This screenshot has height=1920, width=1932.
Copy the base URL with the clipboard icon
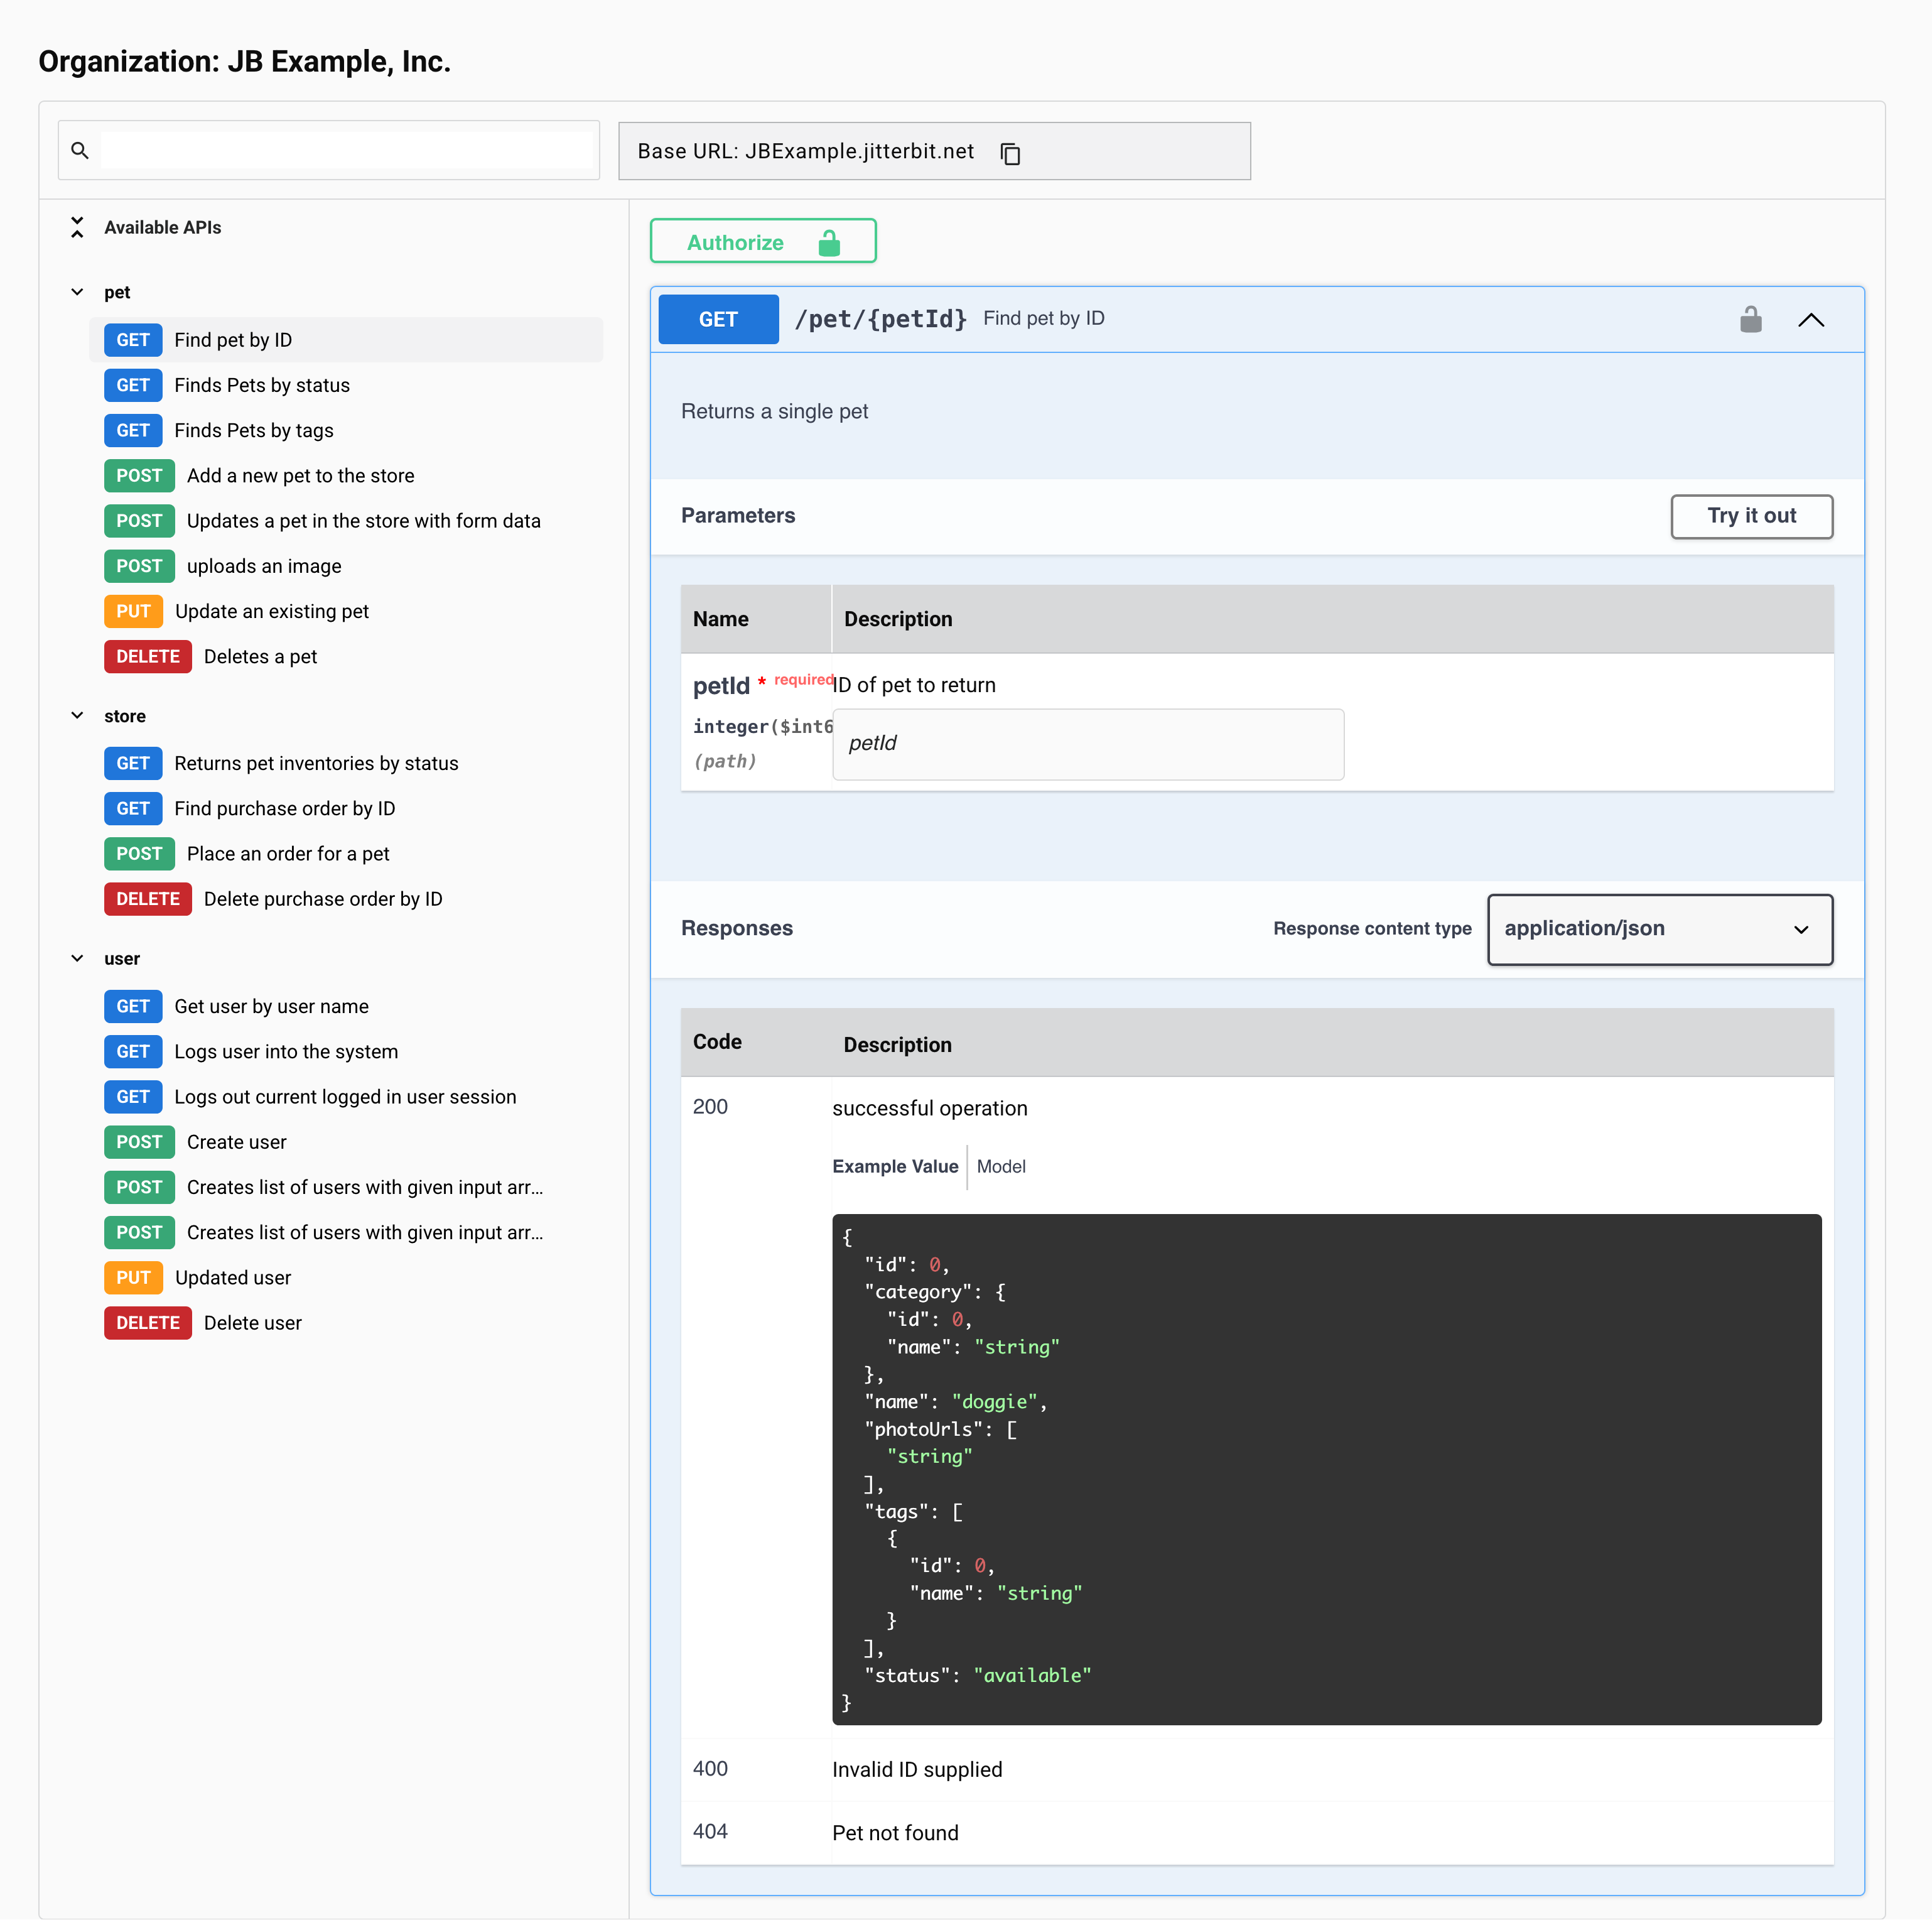[1010, 152]
